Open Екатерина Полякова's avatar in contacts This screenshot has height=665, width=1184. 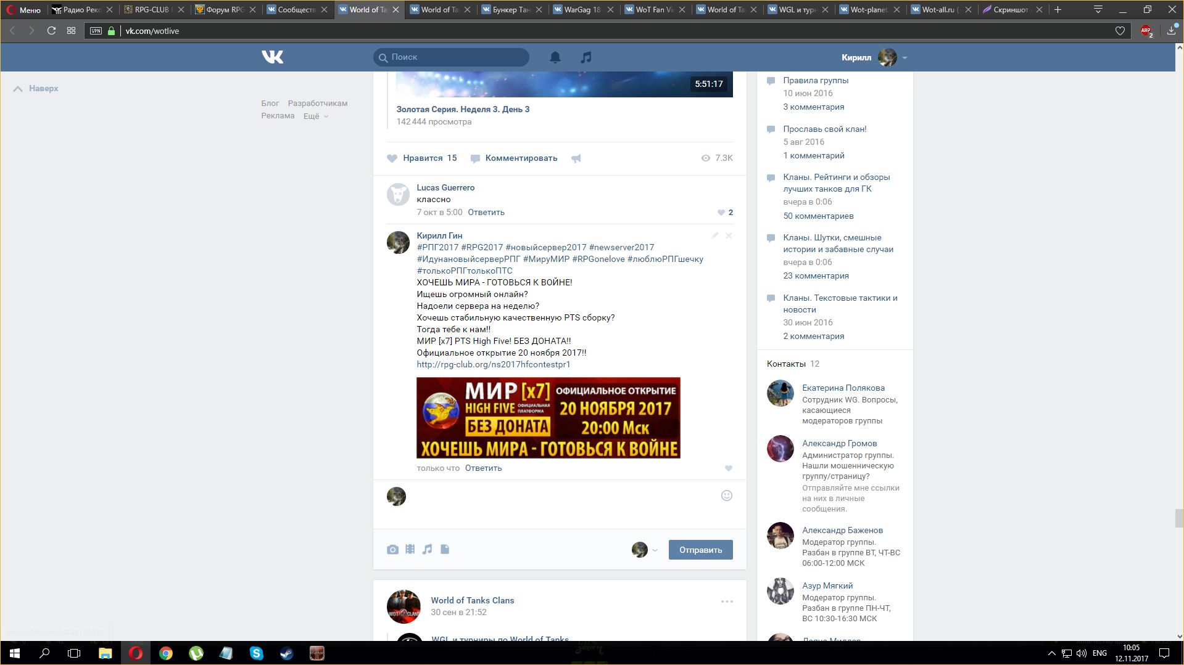click(780, 393)
